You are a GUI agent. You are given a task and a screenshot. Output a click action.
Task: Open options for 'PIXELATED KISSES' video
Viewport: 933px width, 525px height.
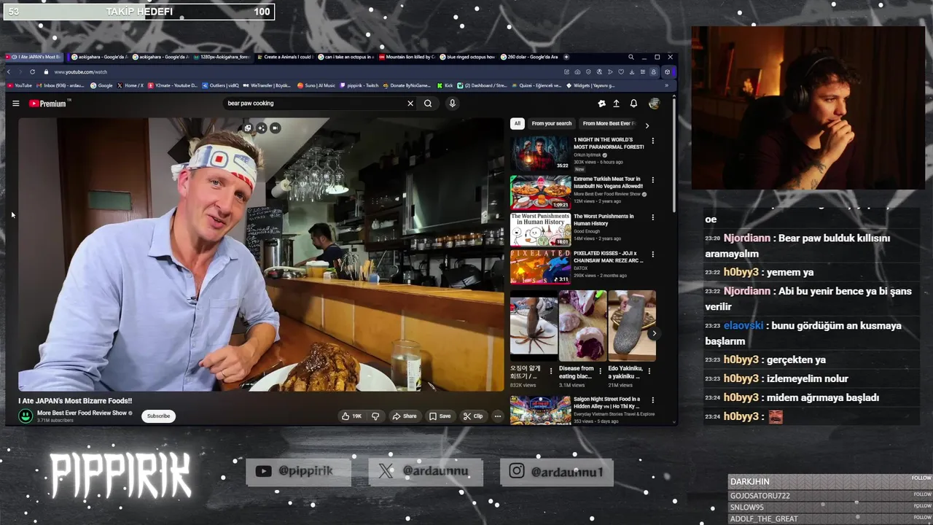point(652,254)
